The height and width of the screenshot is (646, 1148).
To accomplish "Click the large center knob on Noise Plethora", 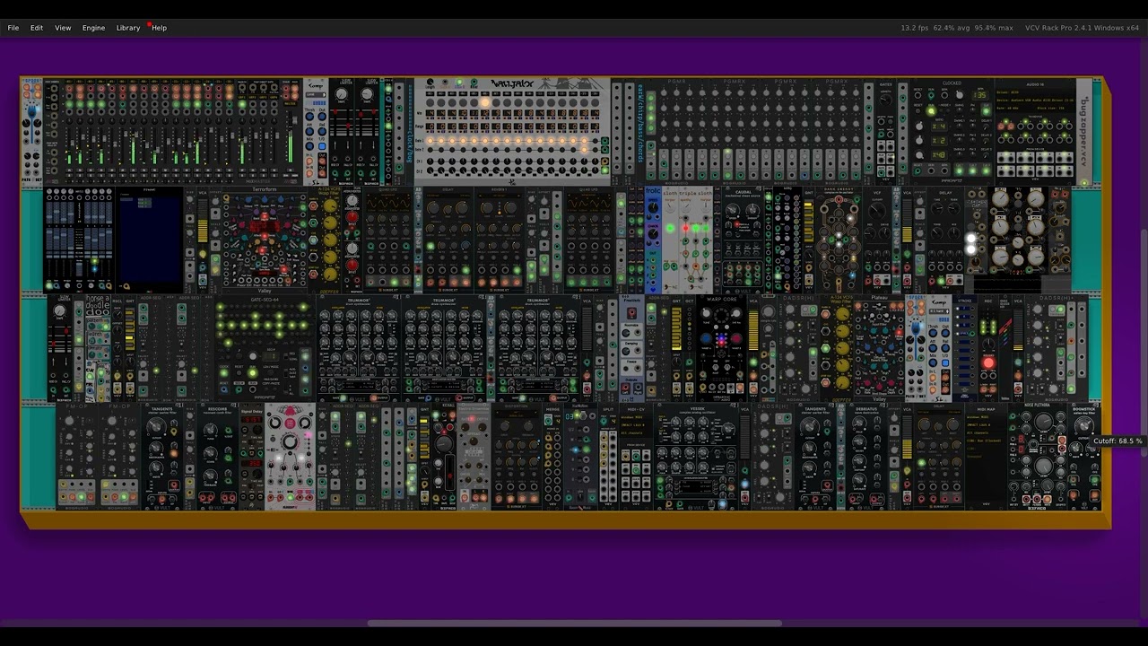I will [1042, 467].
